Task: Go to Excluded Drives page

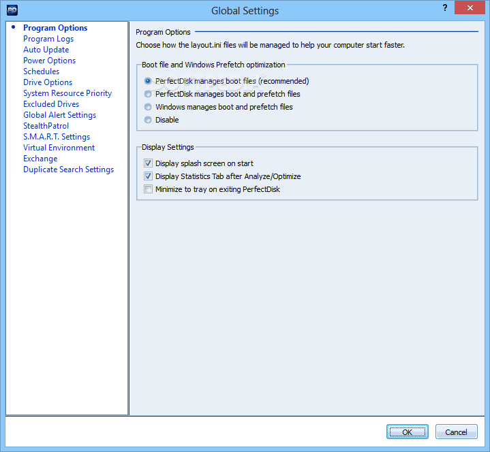Action: (51, 104)
